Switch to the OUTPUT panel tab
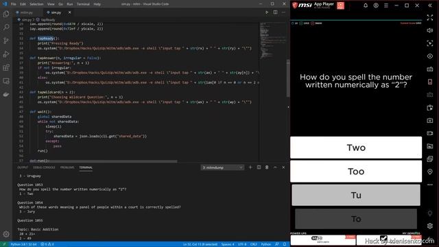The width and height of the screenshot is (439, 247). tap(23, 167)
